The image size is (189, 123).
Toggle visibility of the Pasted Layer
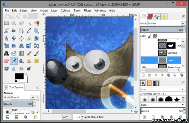144,67
